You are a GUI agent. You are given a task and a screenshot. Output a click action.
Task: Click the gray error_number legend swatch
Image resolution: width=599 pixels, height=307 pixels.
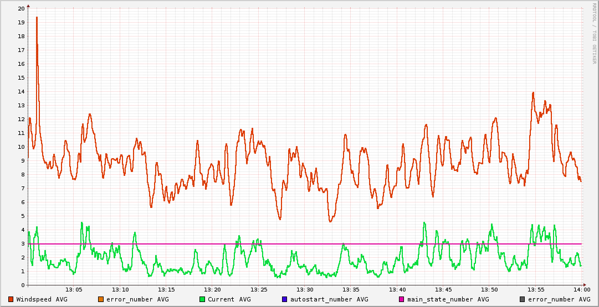(x=522, y=299)
